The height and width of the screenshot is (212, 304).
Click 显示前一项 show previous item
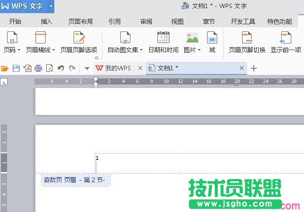pos(286,42)
